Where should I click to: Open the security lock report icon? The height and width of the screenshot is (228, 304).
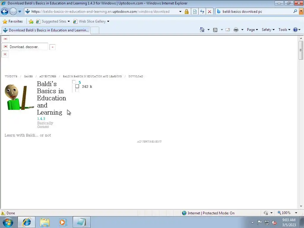pyautogui.click(x=186, y=12)
